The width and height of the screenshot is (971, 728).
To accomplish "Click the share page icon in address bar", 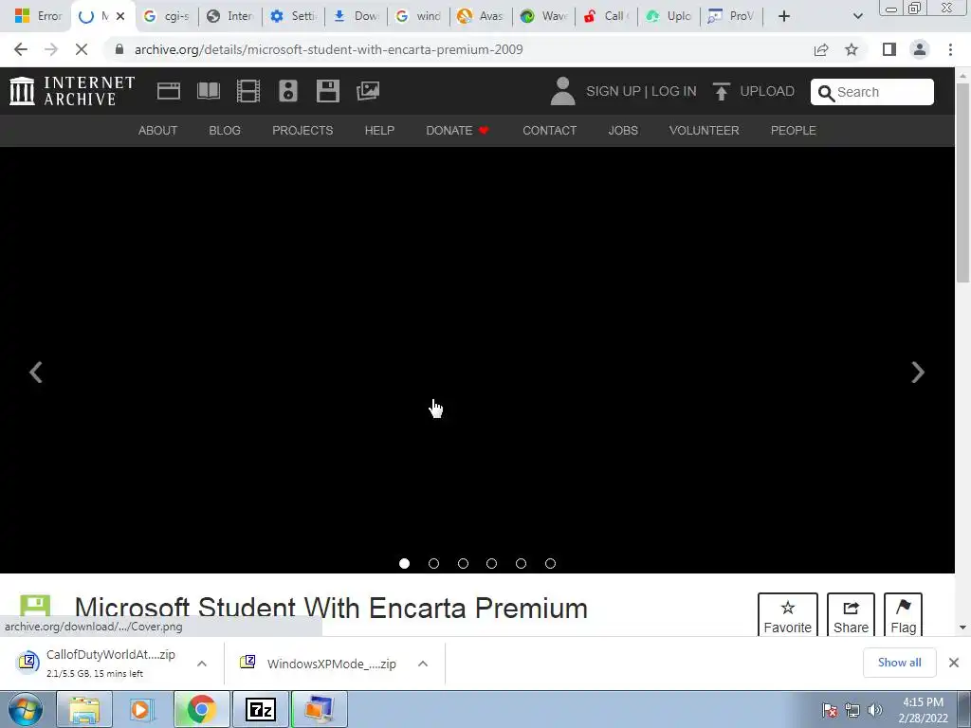I will [821, 49].
